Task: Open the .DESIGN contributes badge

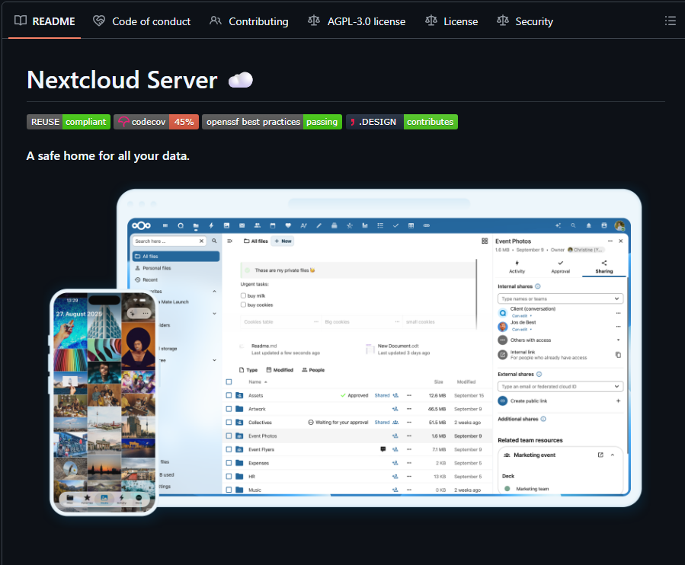Action: pos(402,122)
